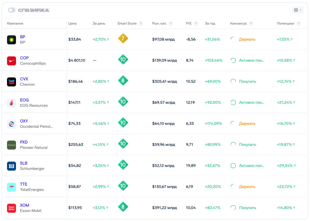Image resolution: width=310 pixels, height=221 pixels.
Task: Open the COP ticker link
Action: (x=24, y=58)
